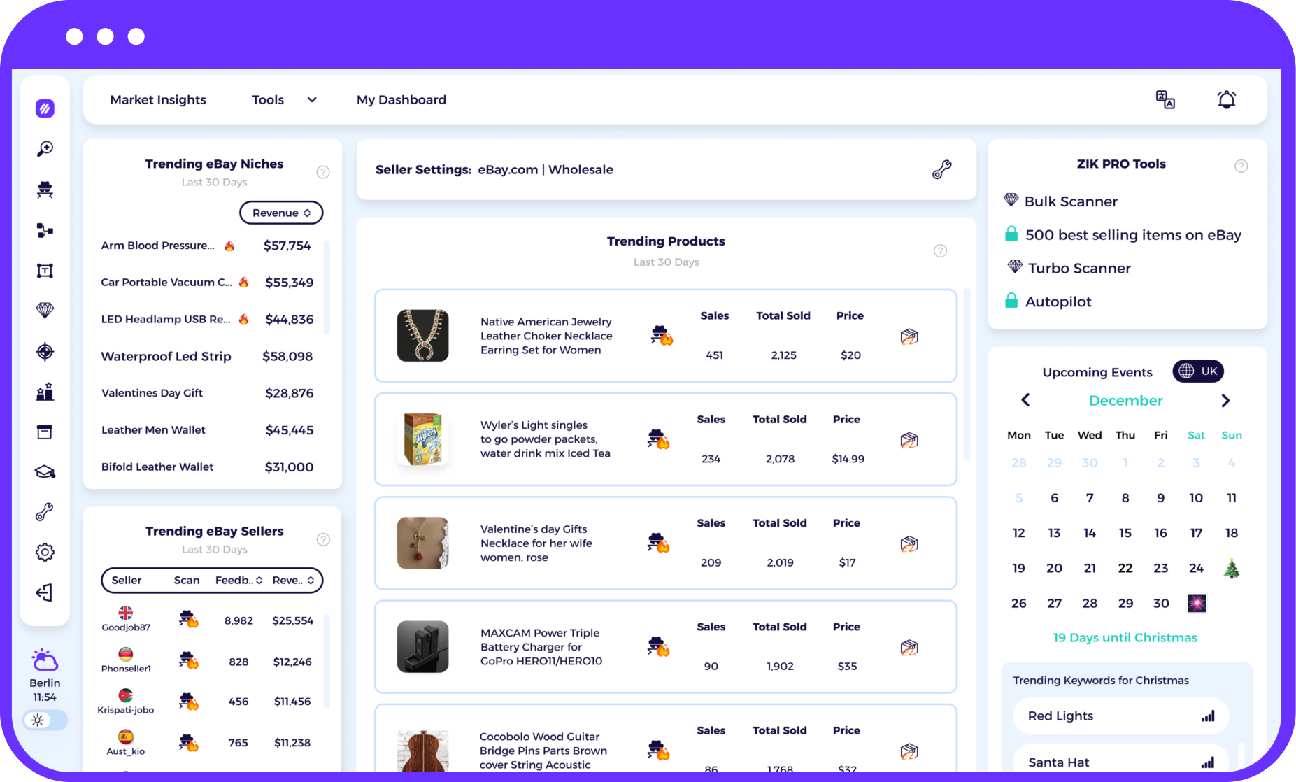The height and width of the screenshot is (782, 1296).
Task: Open the language translation icon
Action: (x=1165, y=99)
